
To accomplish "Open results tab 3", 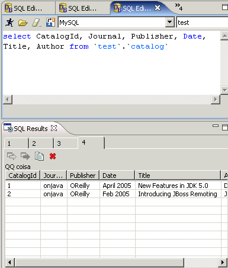I will (x=66, y=143).
